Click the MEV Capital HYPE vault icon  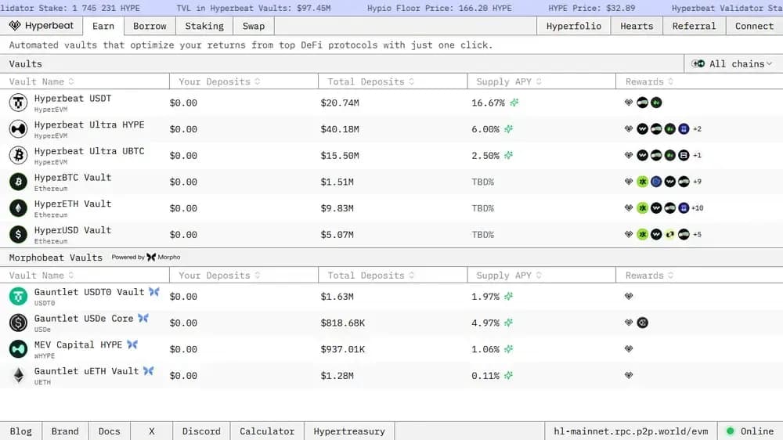pos(18,349)
